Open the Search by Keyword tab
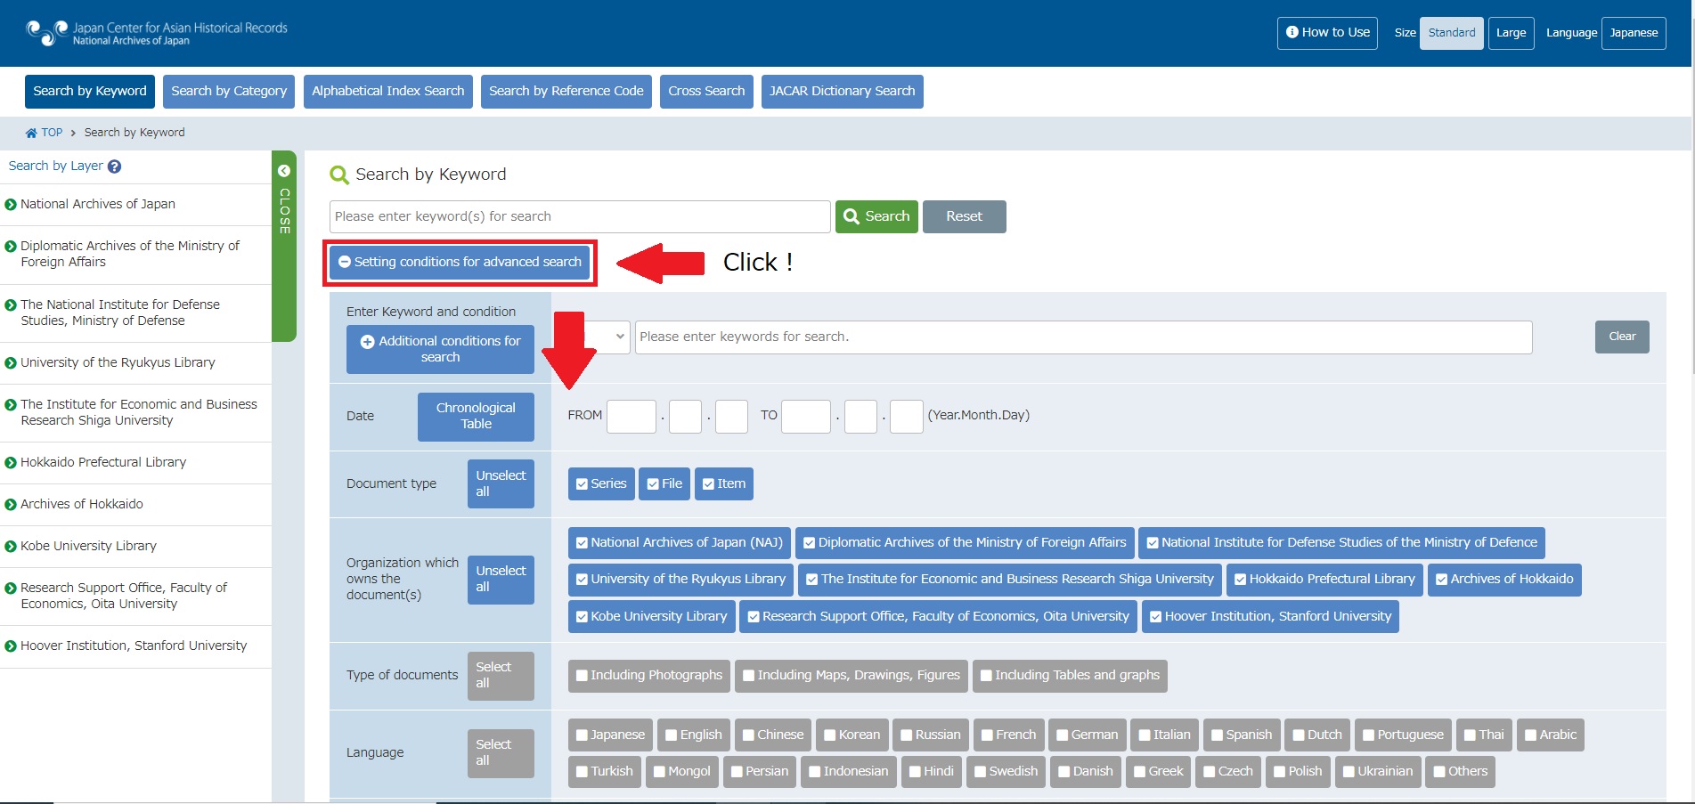Viewport: 1695px width, 804px height. tap(90, 92)
